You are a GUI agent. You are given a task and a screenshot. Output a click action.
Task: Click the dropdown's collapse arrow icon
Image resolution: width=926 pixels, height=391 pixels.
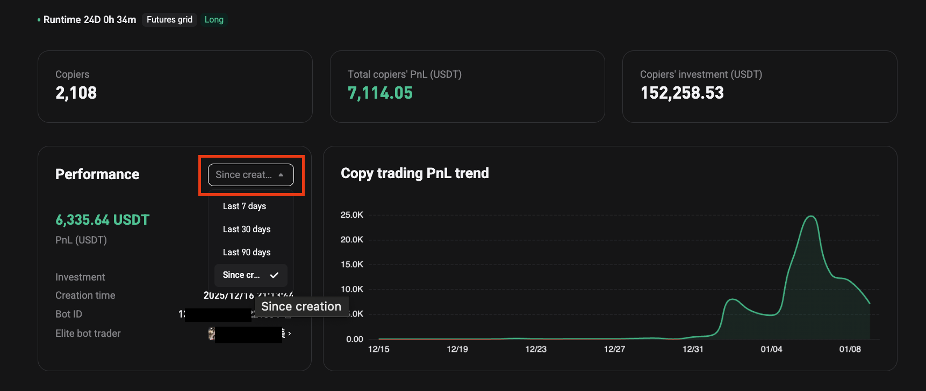pos(281,175)
